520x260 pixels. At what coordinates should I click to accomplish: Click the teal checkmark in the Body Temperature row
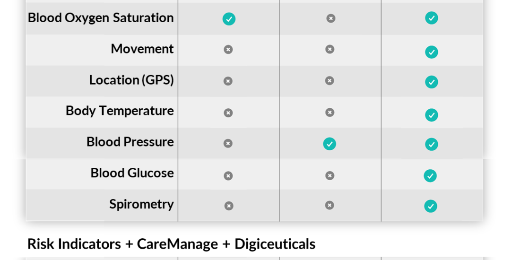tap(432, 115)
